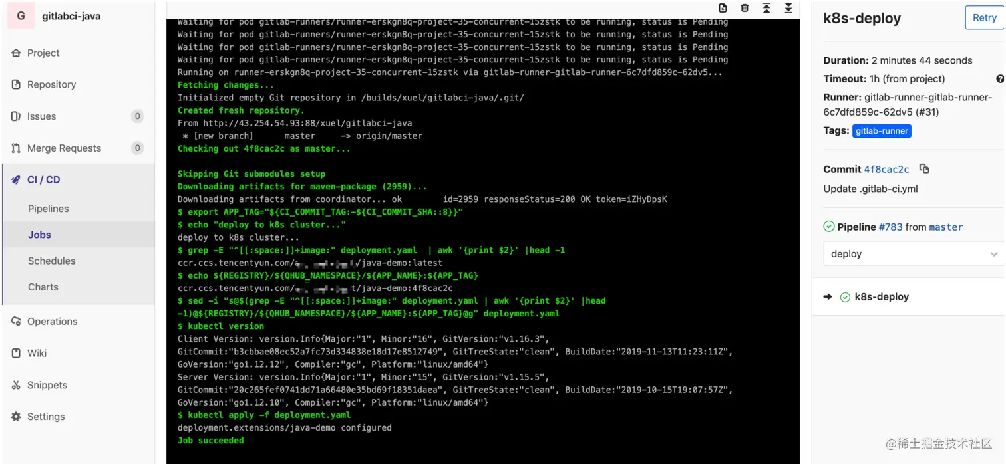The width and height of the screenshot is (1006, 464).
Task: Click the erase job log trash icon
Action: [745, 8]
